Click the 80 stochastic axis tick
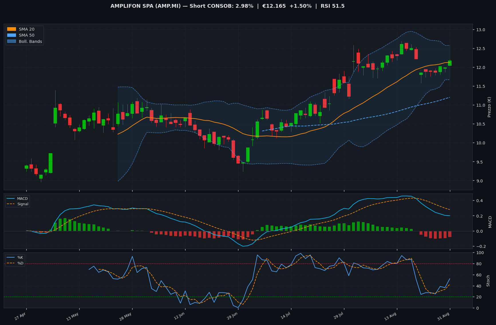The image size is (496, 325). click(x=479, y=264)
